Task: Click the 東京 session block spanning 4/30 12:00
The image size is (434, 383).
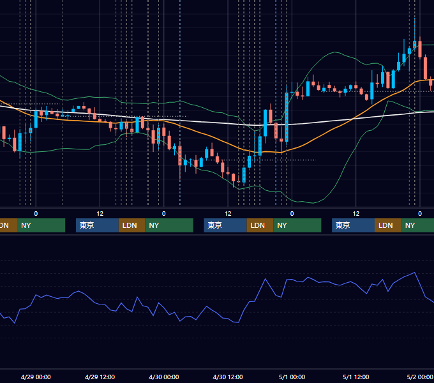Action: (x=225, y=225)
